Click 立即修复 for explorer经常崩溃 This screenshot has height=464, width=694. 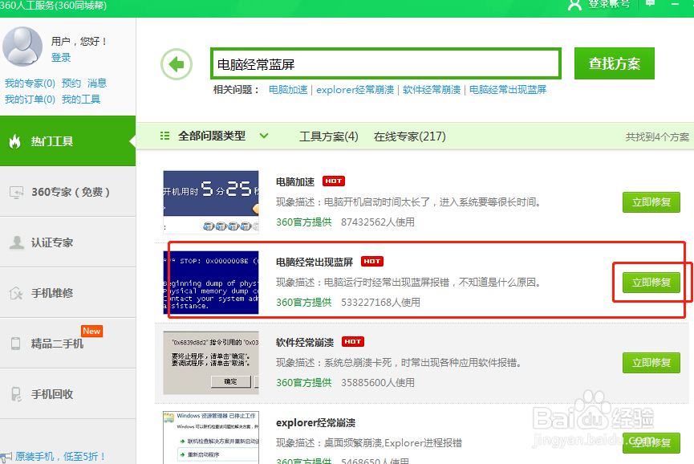651,443
